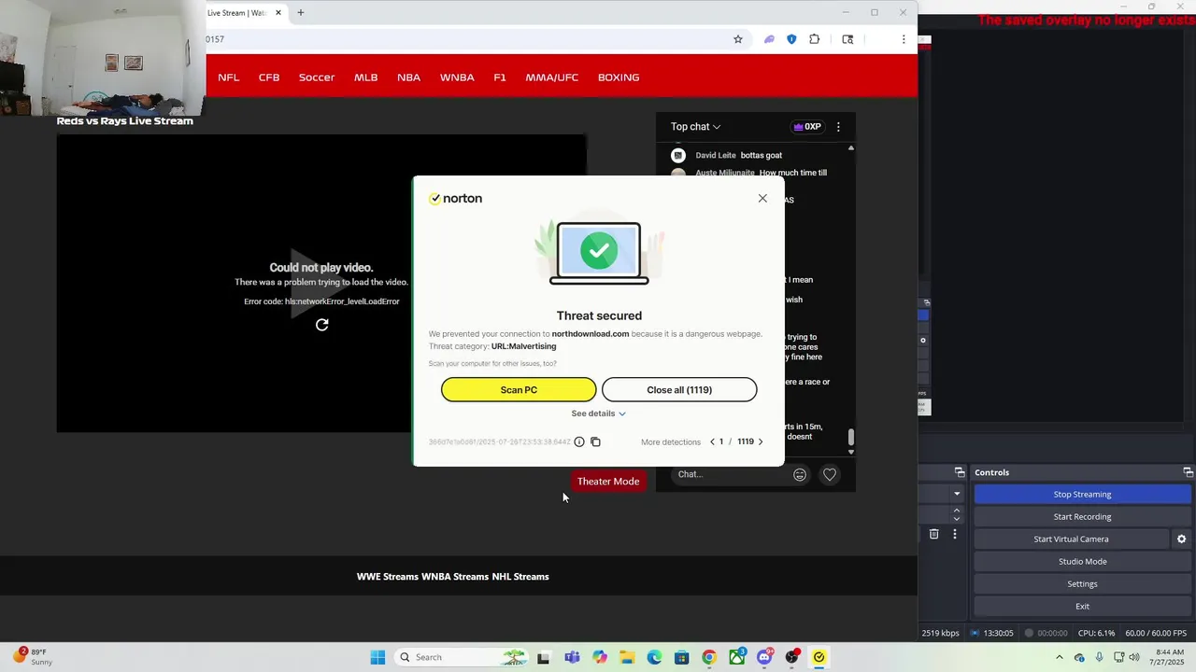Open Microsoft Teams from the taskbar
Screen dimensions: 1196x672
pos(571,657)
